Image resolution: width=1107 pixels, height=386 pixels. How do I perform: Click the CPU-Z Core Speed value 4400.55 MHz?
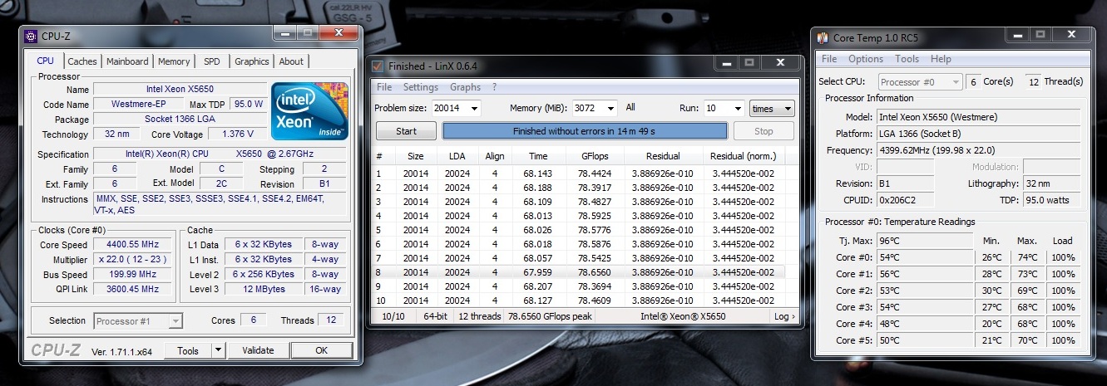pyautogui.click(x=133, y=245)
